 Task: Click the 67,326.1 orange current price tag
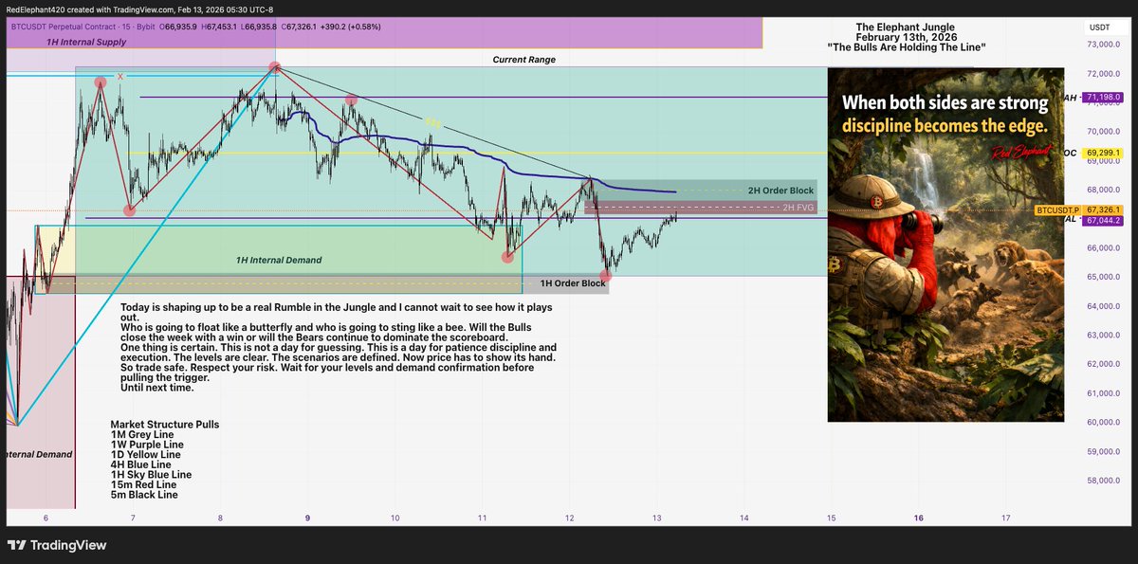[1104, 209]
